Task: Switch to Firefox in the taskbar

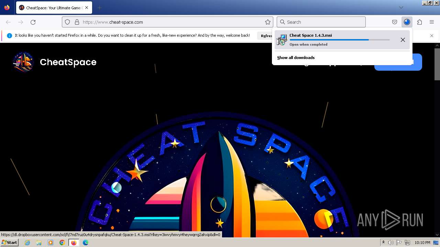Action: (x=74, y=243)
